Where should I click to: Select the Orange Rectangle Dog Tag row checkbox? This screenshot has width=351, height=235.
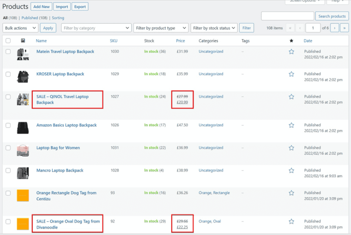tap(8, 193)
